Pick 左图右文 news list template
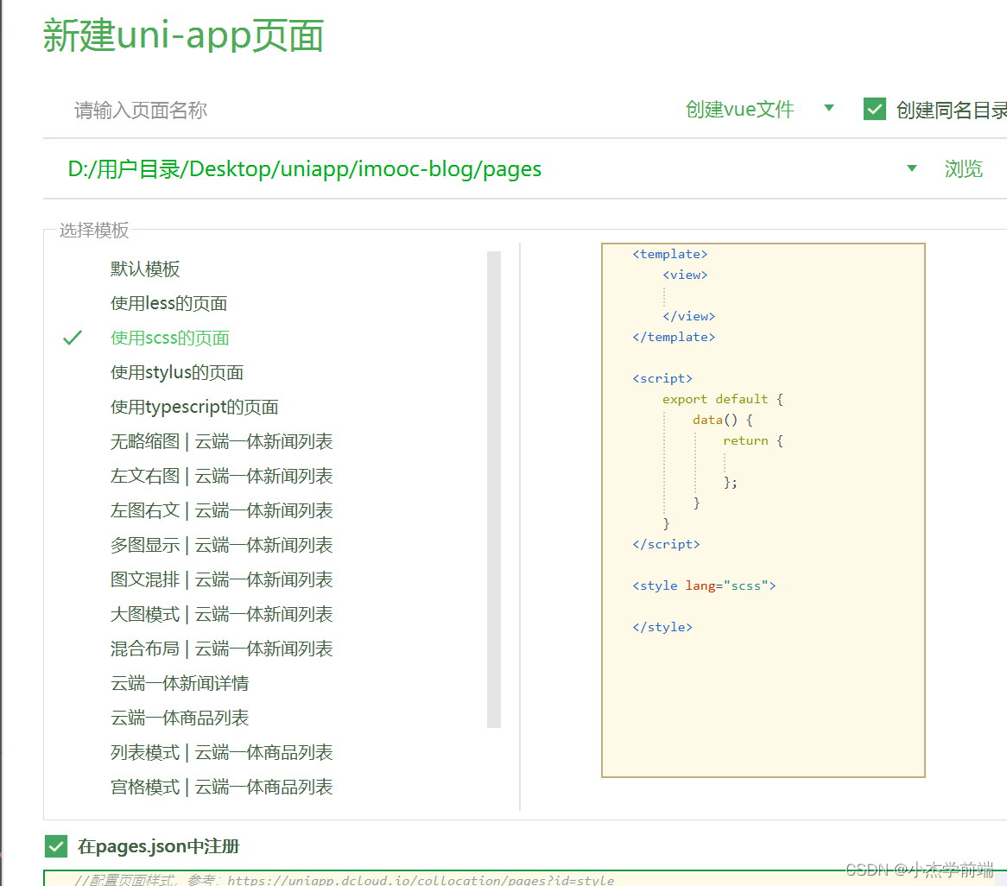Image resolution: width=1007 pixels, height=886 pixels. tap(220, 510)
